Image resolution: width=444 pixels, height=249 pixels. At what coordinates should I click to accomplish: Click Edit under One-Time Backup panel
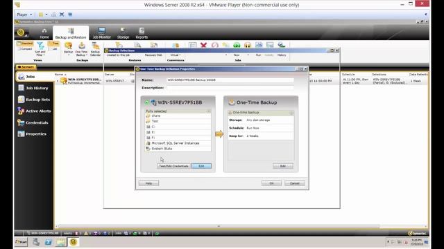pyautogui.click(x=283, y=166)
